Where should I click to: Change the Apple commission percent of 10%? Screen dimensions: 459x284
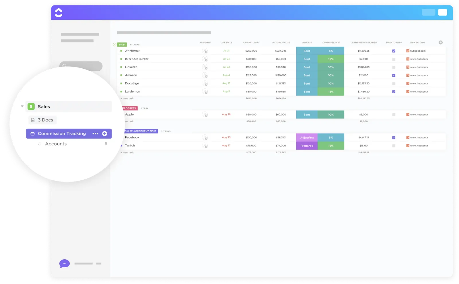[331, 115]
